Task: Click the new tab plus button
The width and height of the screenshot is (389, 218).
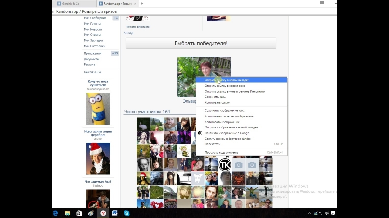Action: 142,3
